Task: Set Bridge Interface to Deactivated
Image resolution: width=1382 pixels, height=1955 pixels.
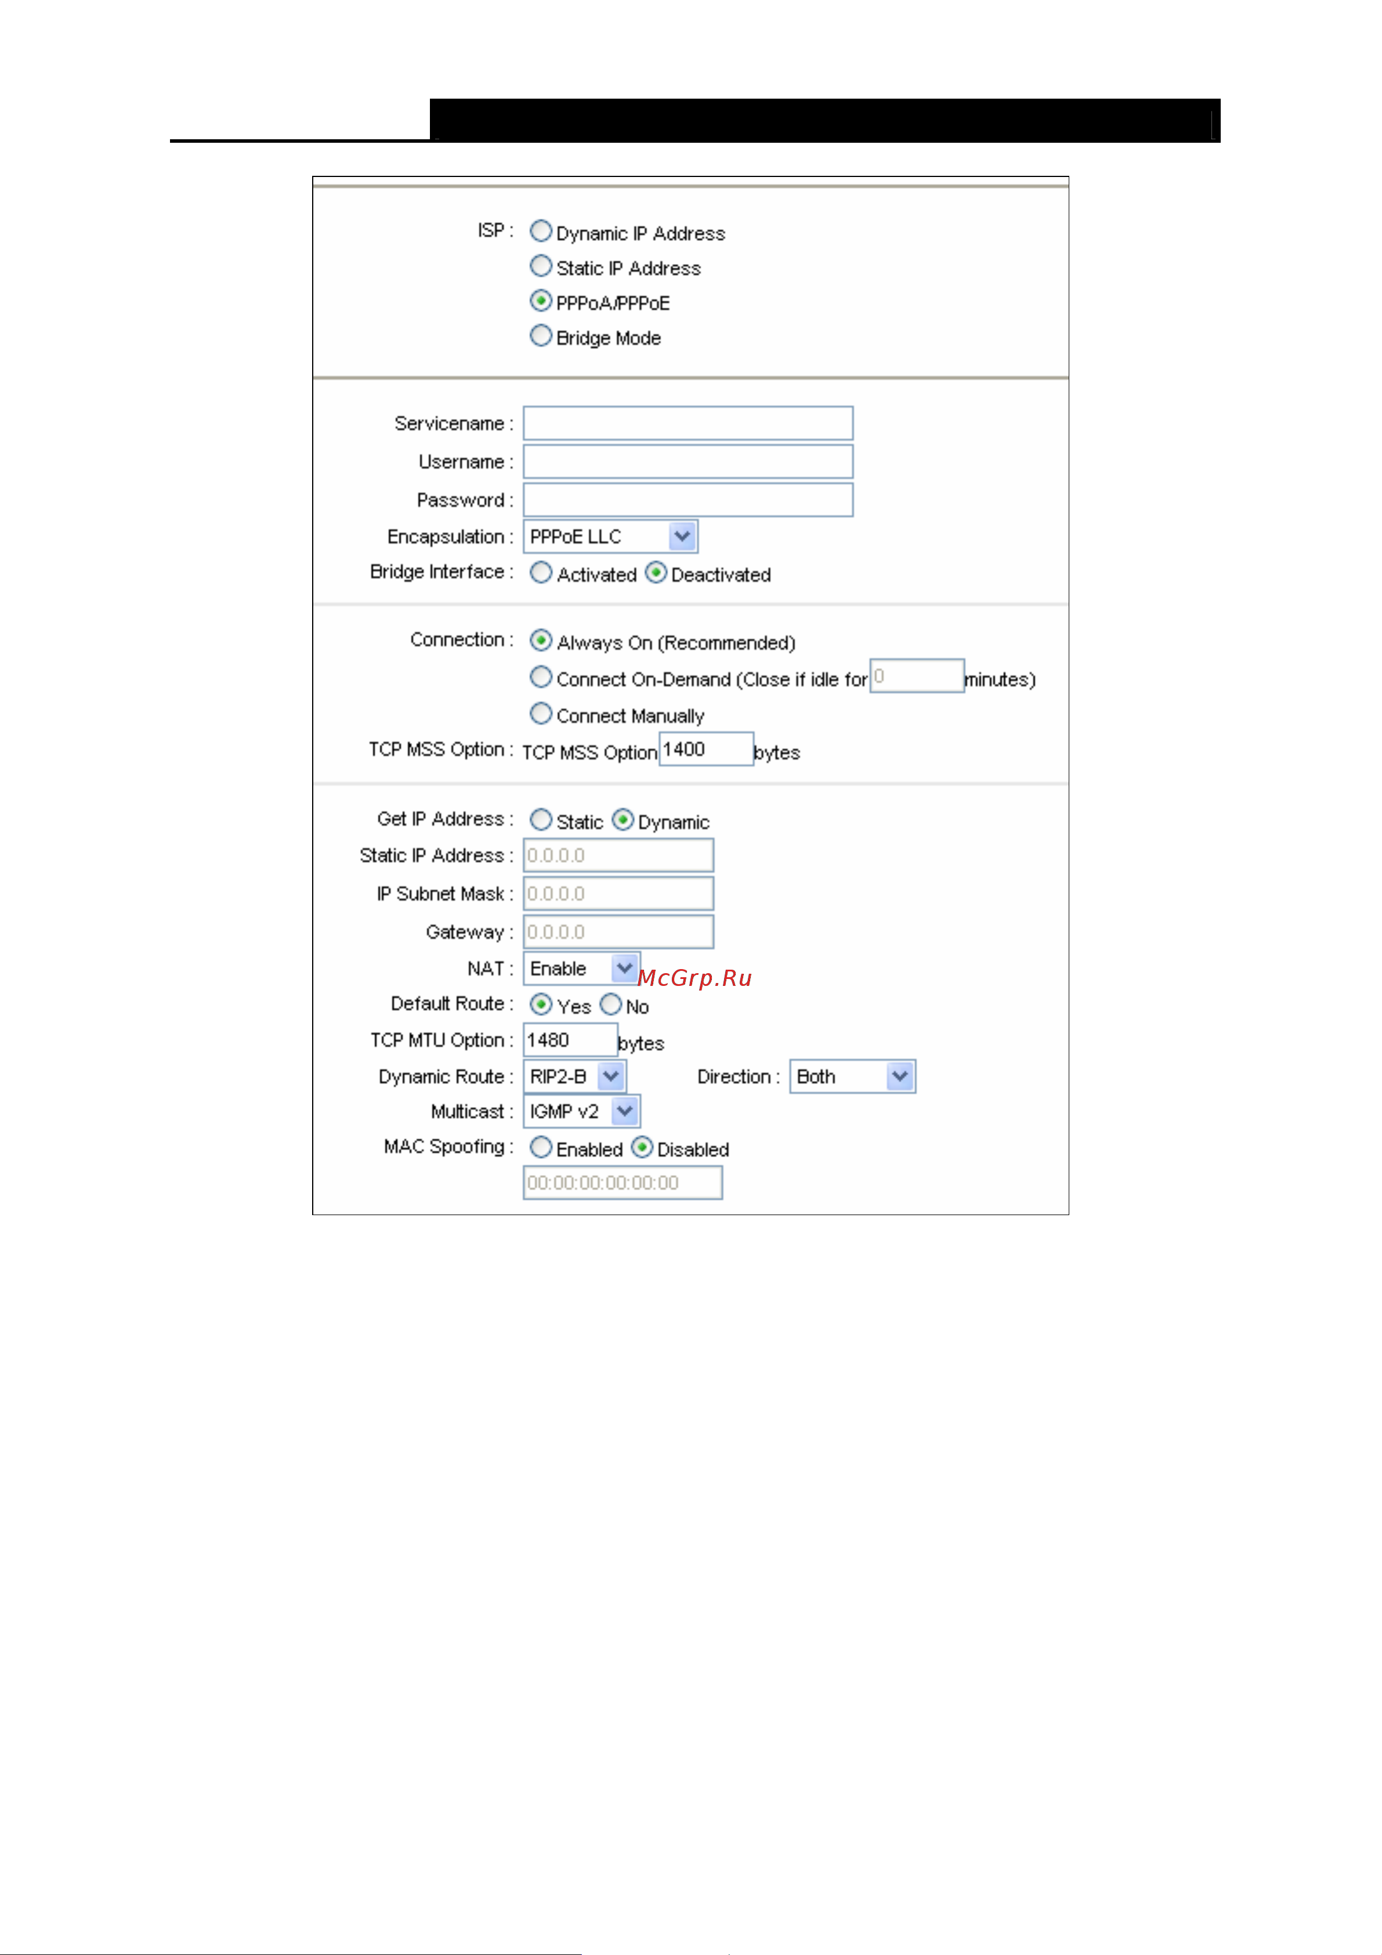Action: tap(656, 572)
